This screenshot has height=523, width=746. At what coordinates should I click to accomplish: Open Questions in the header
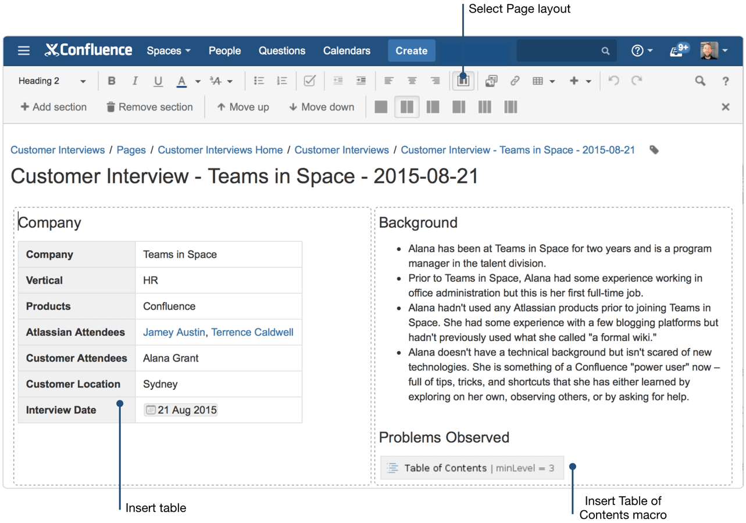coord(282,51)
